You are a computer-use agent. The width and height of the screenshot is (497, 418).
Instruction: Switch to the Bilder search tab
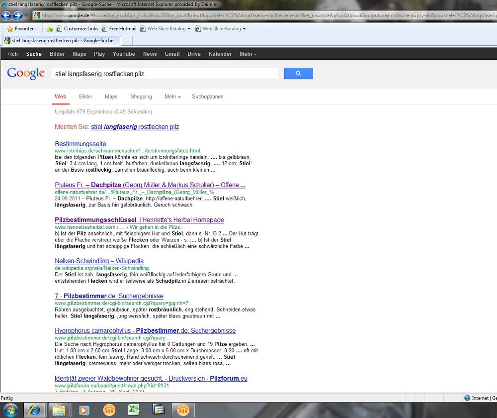pyautogui.click(x=85, y=97)
